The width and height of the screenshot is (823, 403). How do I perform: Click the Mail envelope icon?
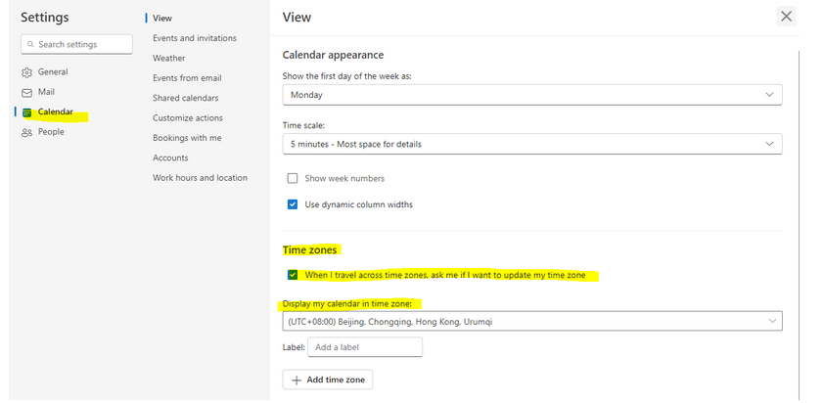pos(27,92)
